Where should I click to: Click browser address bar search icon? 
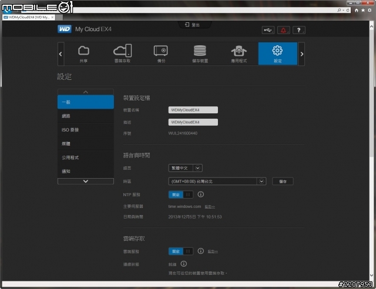coord(339,11)
